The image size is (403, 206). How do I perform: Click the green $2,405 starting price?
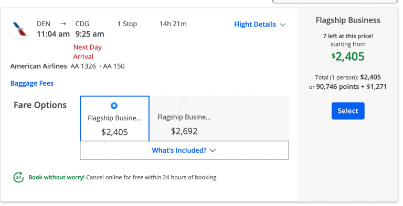tap(348, 56)
